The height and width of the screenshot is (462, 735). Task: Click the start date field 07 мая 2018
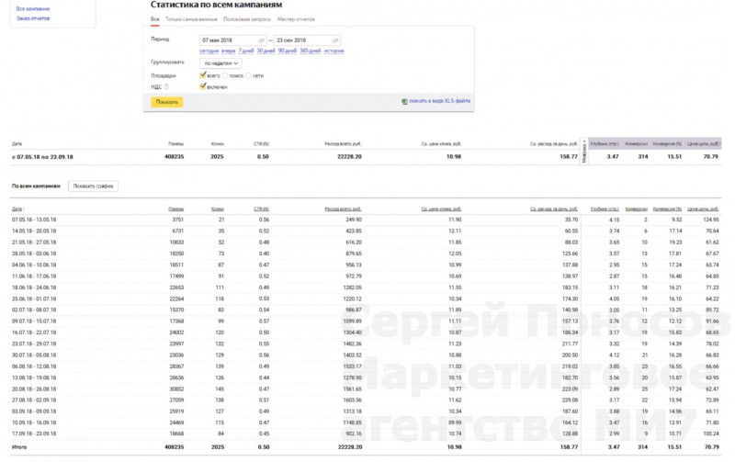click(x=233, y=40)
